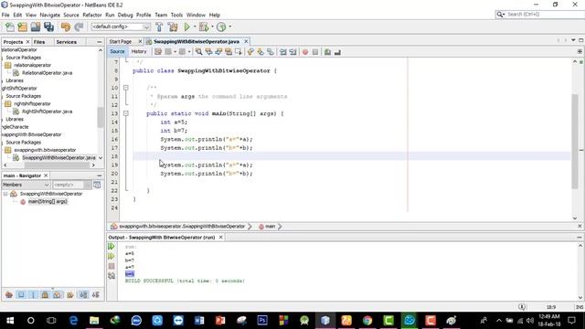Run the project with the green play icon
Image resolution: width=585 pixels, height=329 pixels.
(186, 27)
